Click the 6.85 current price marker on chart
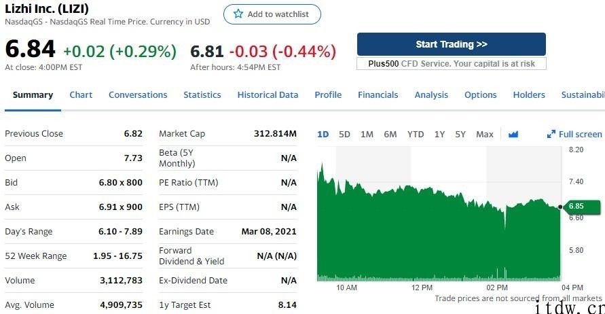 [x=581, y=207]
